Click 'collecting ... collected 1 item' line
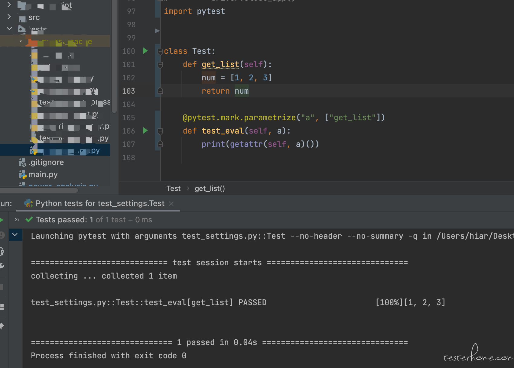 pos(104,276)
